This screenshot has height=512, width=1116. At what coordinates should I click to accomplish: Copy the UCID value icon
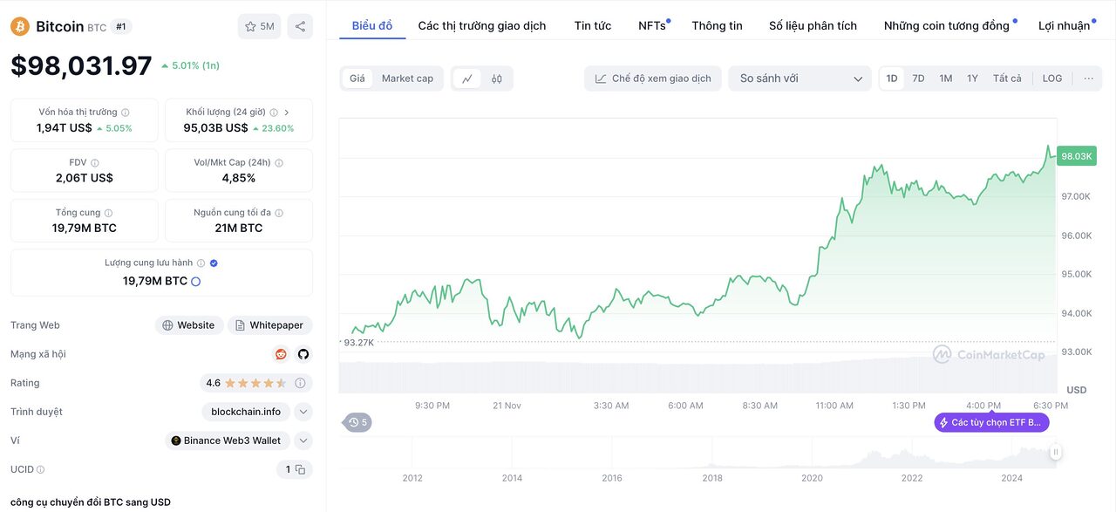(x=300, y=469)
